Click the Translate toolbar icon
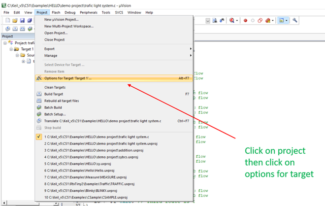This screenshot has height=206, width=325. point(8,29)
